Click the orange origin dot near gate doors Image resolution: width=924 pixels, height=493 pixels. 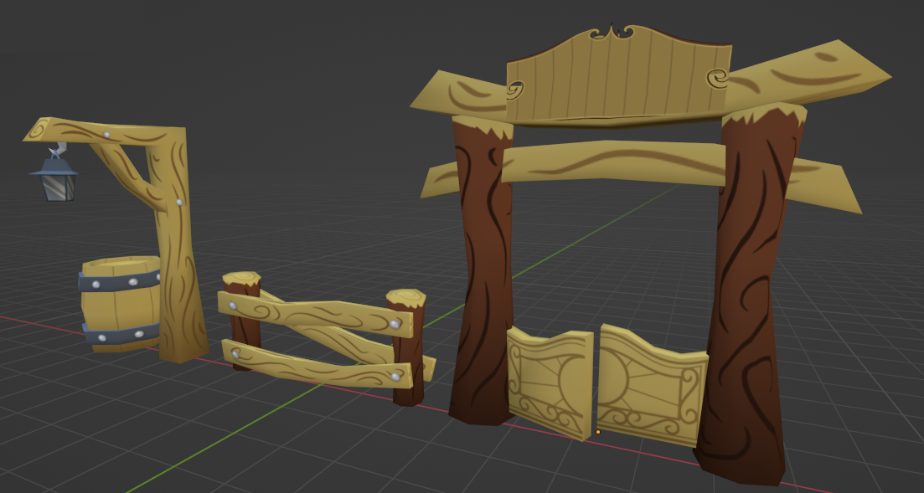pos(598,432)
